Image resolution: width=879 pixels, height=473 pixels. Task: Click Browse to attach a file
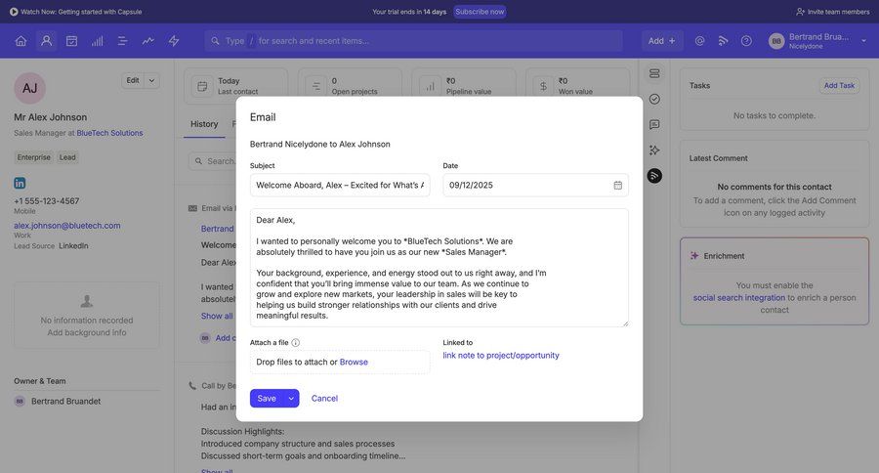coord(354,362)
